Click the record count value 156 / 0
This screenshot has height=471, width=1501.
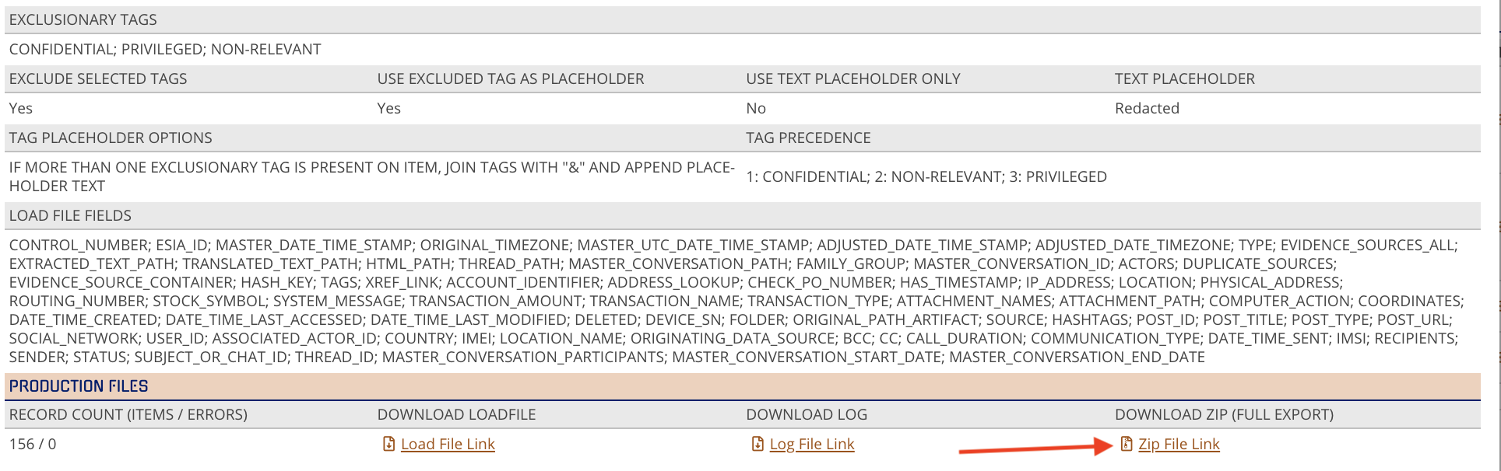coord(33,444)
